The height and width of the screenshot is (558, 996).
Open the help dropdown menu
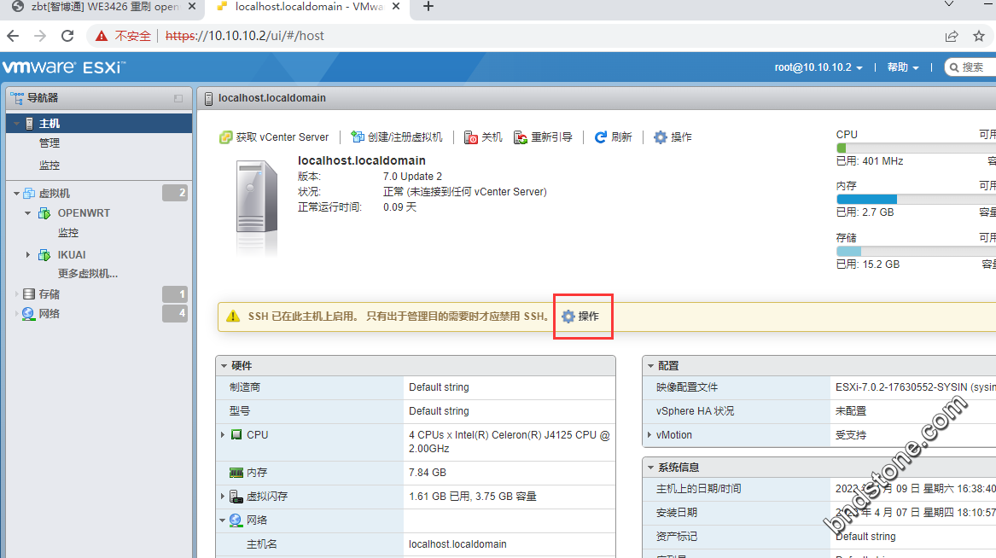point(903,67)
